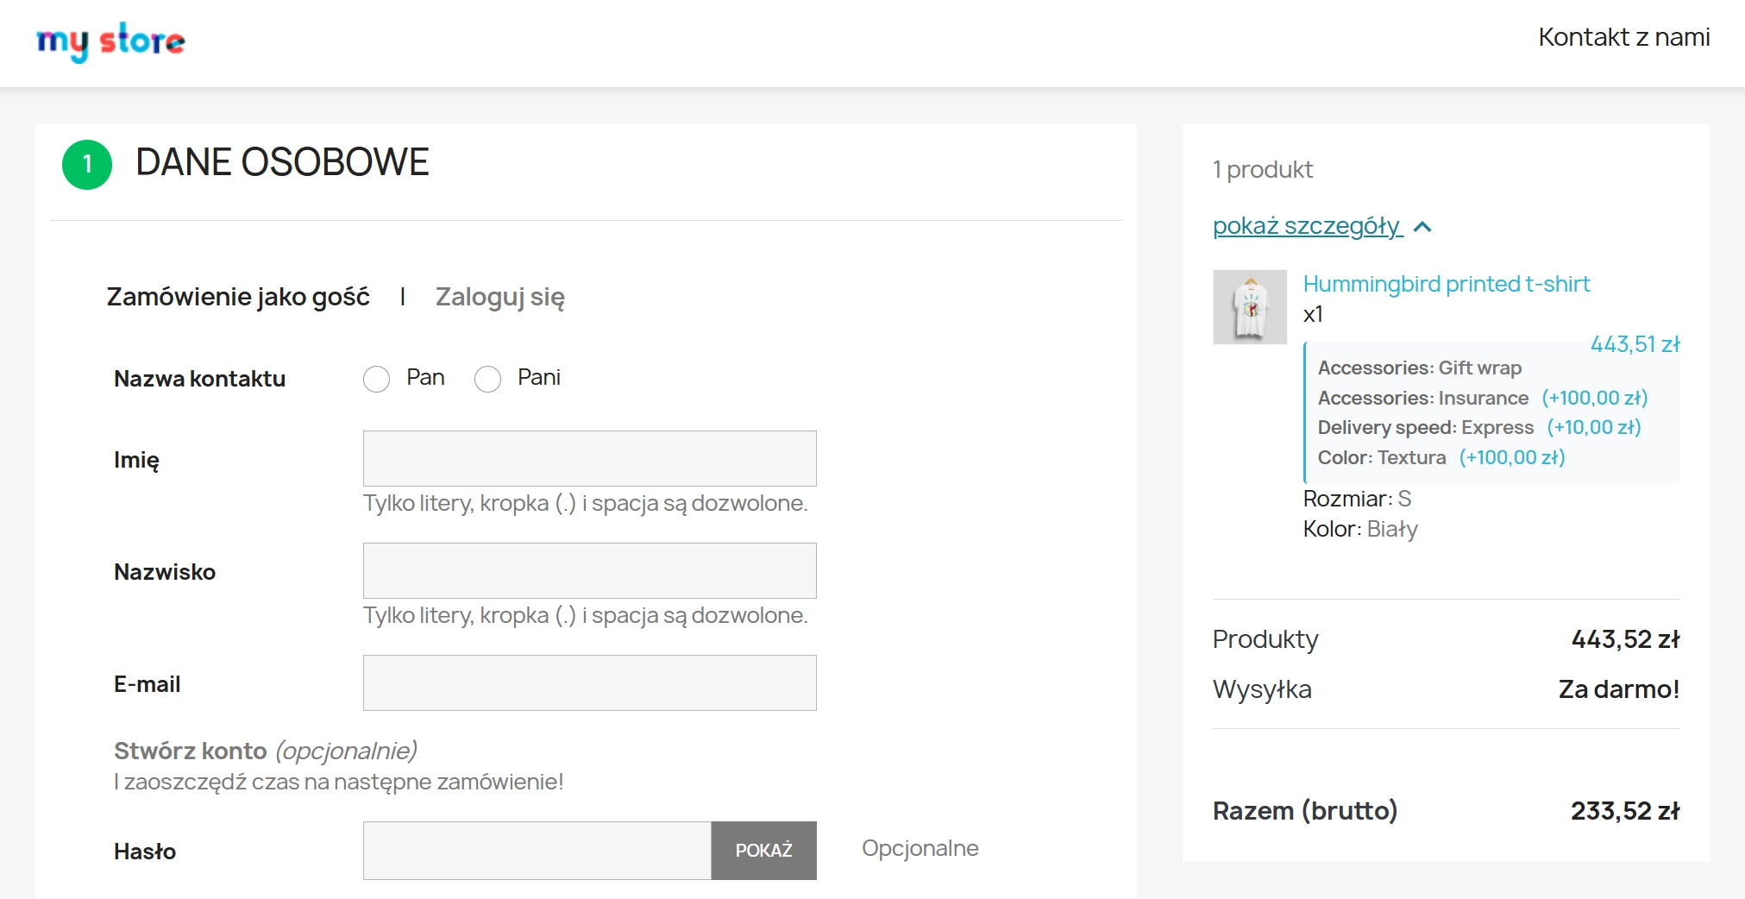Screen dimensions: 1745x899
Task: Open the Hummingbird t-shirt product thumbnail
Action: coord(1250,308)
